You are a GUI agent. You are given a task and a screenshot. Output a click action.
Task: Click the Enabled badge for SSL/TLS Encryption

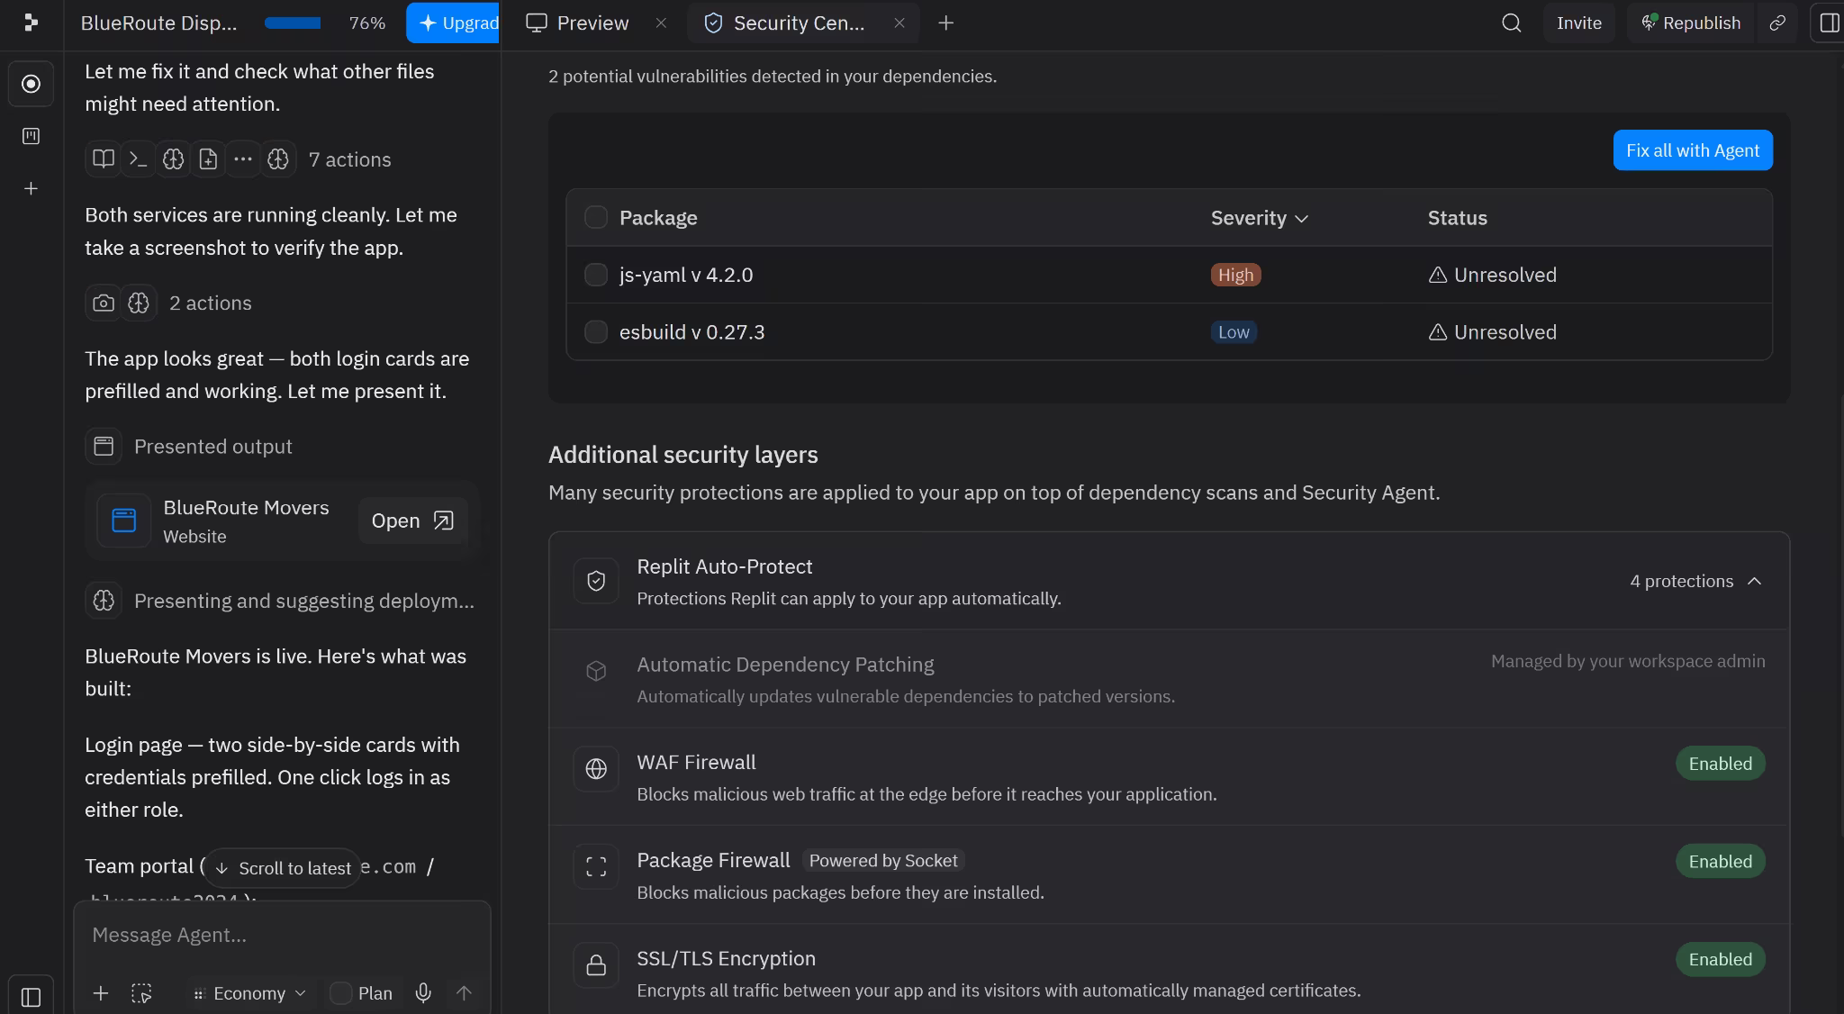1720,959
